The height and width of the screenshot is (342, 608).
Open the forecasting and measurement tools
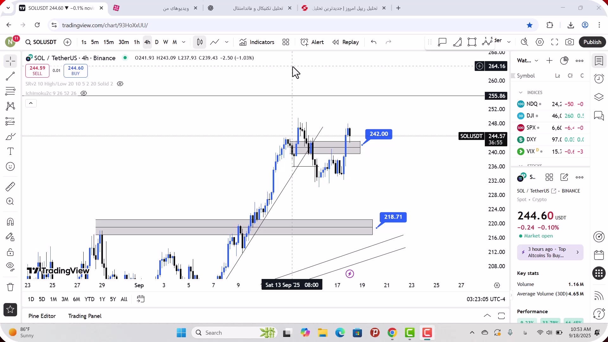(x=10, y=121)
